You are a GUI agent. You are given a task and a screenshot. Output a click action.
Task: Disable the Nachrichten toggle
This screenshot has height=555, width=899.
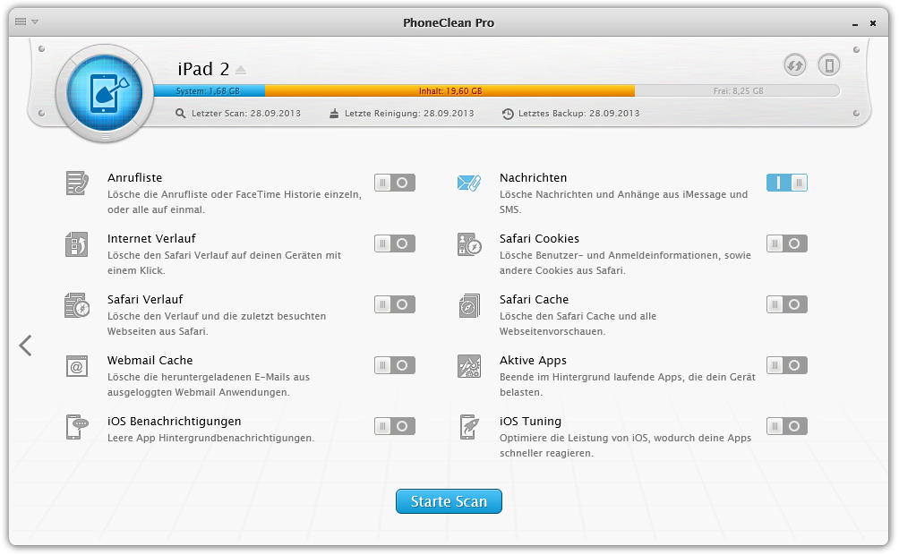point(786,183)
